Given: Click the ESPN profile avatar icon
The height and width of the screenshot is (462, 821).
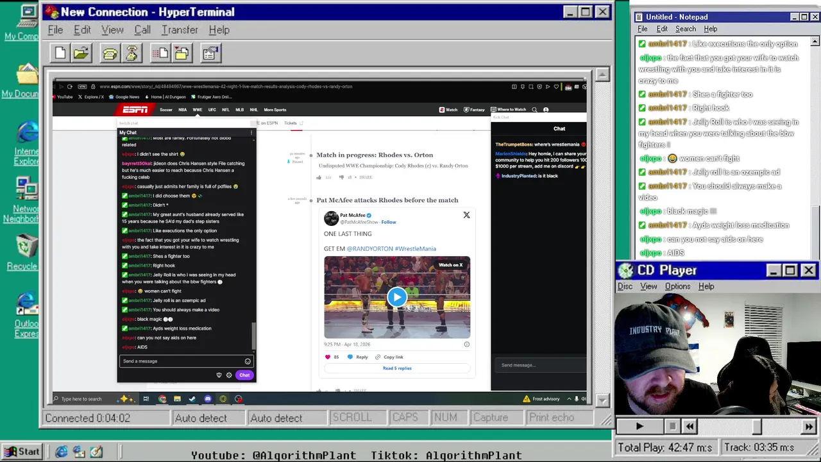Looking at the screenshot, I should click(546, 110).
